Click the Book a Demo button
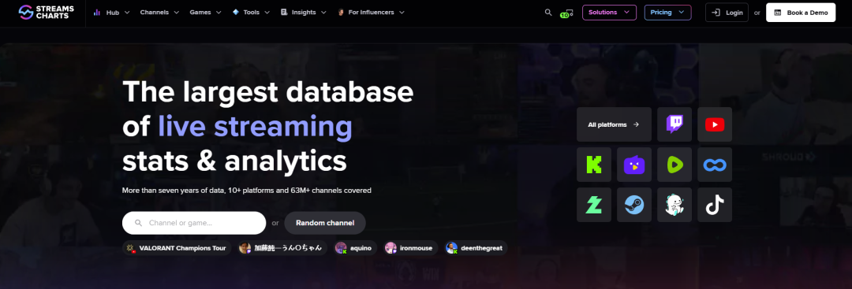 click(x=801, y=13)
